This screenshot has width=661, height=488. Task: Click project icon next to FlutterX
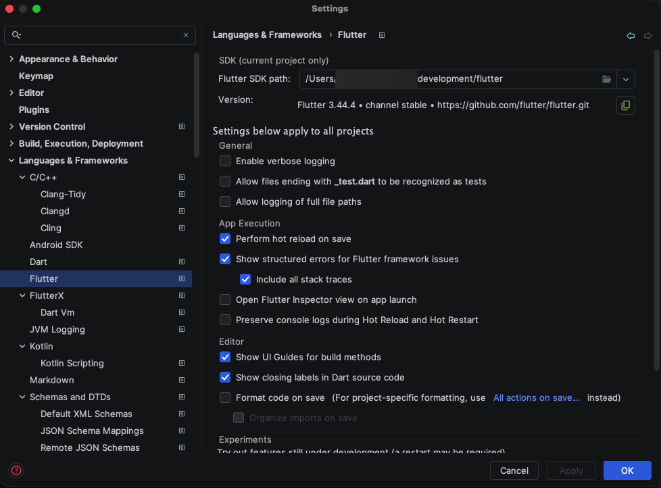182,295
